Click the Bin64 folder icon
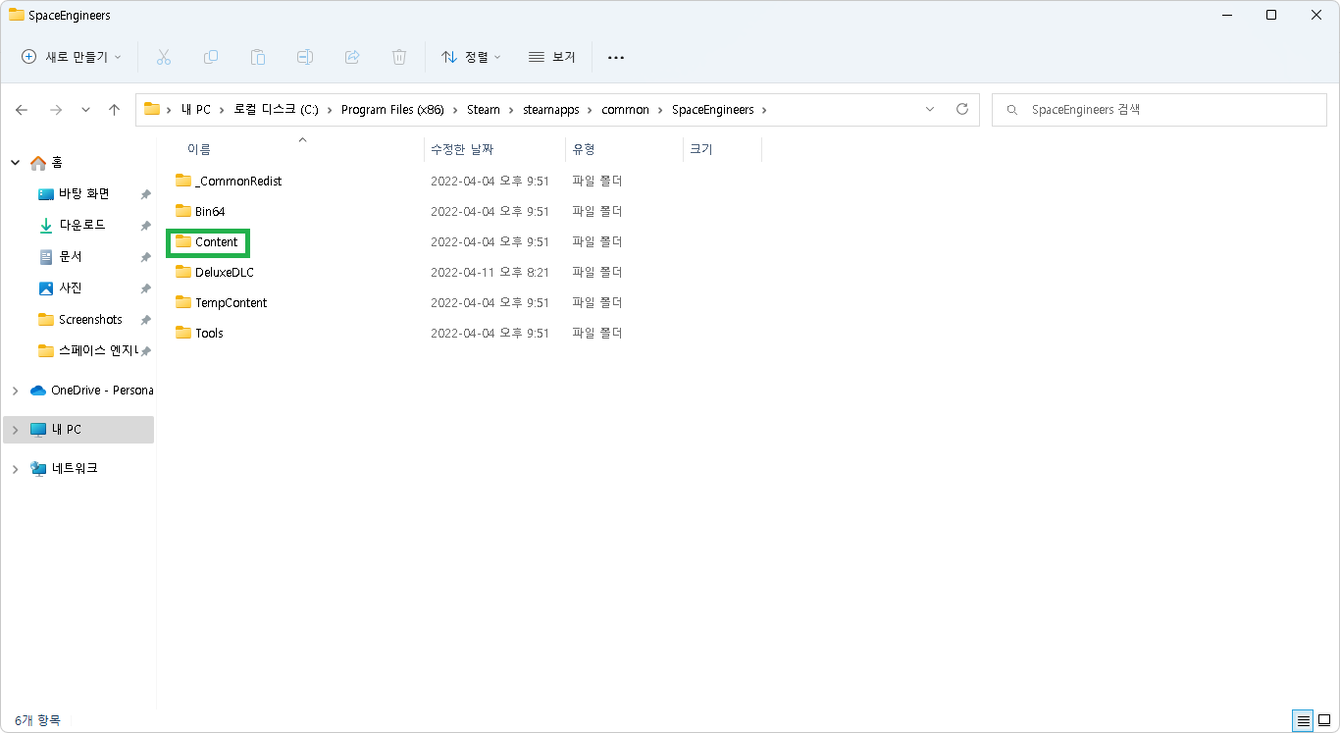 pos(183,211)
